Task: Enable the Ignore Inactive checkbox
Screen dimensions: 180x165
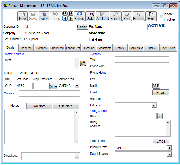Action: coord(161,16)
